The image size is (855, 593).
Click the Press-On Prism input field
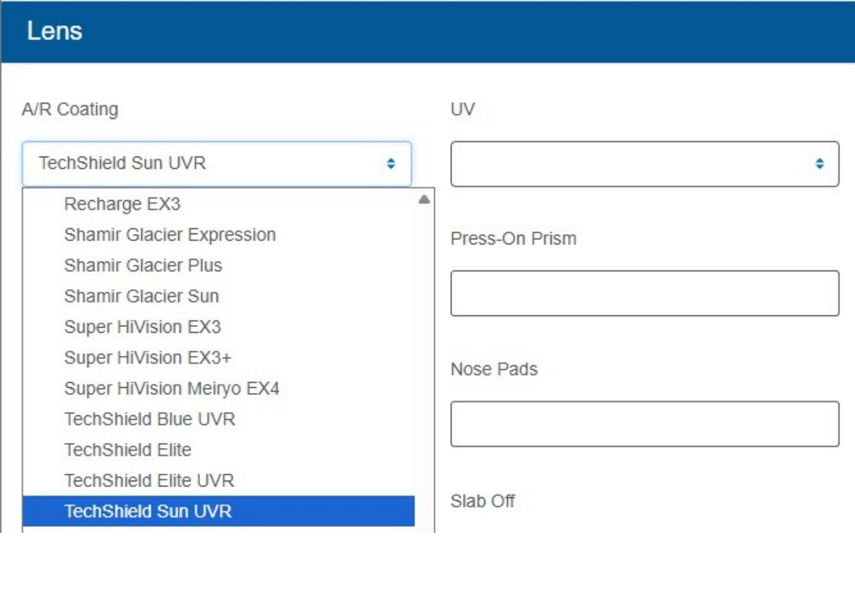pos(644,294)
